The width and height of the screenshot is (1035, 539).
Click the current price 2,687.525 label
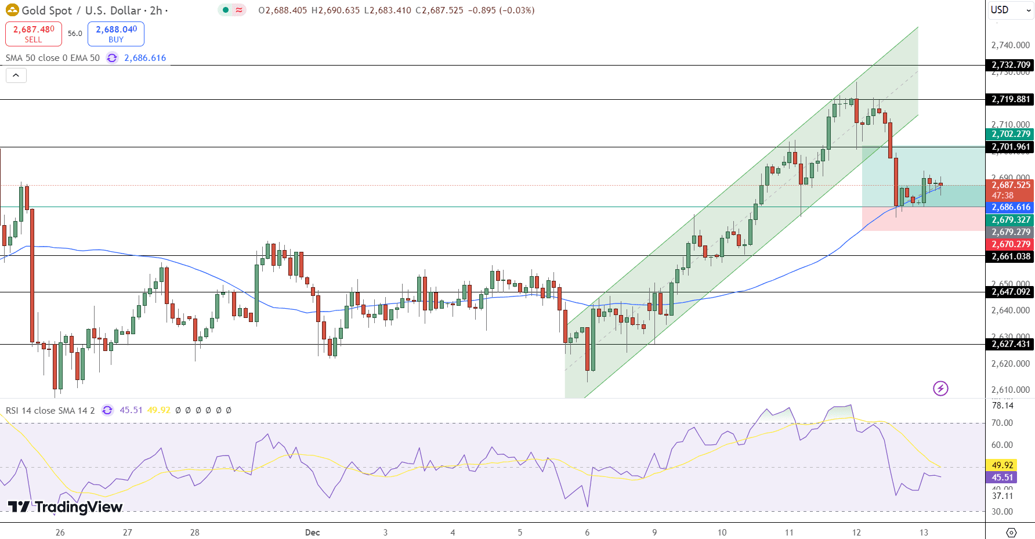pos(1011,185)
